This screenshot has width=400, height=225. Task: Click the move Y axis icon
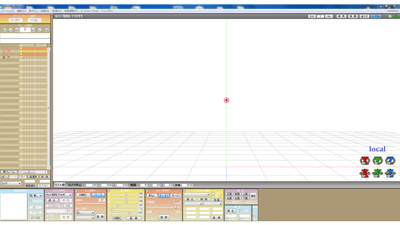(x=377, y=173)
